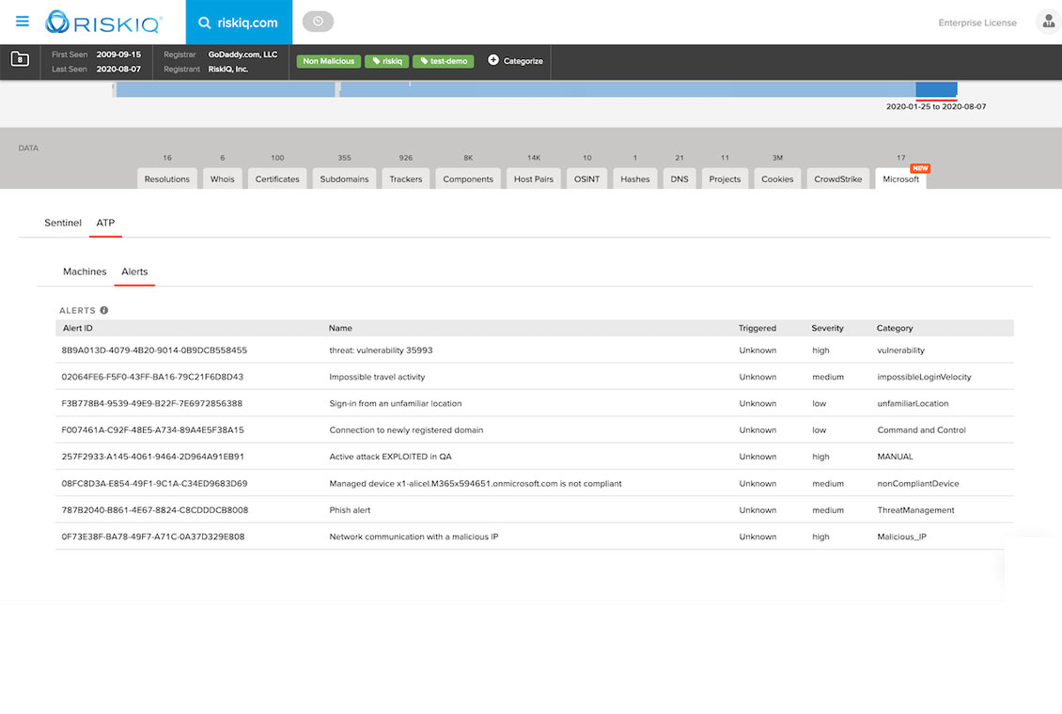Open the Components data tab
Image resolution: width=1062 pixels, height=714 pixels.
(468, 178)
